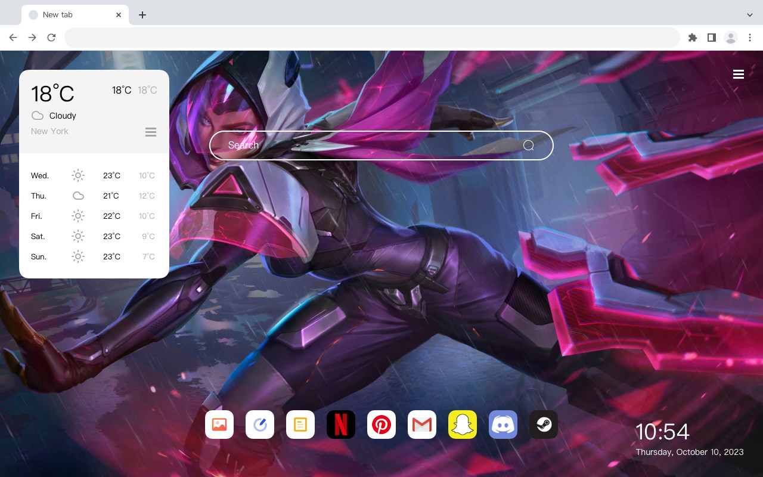Click the Sun. forecast row label

coord(39,256)
